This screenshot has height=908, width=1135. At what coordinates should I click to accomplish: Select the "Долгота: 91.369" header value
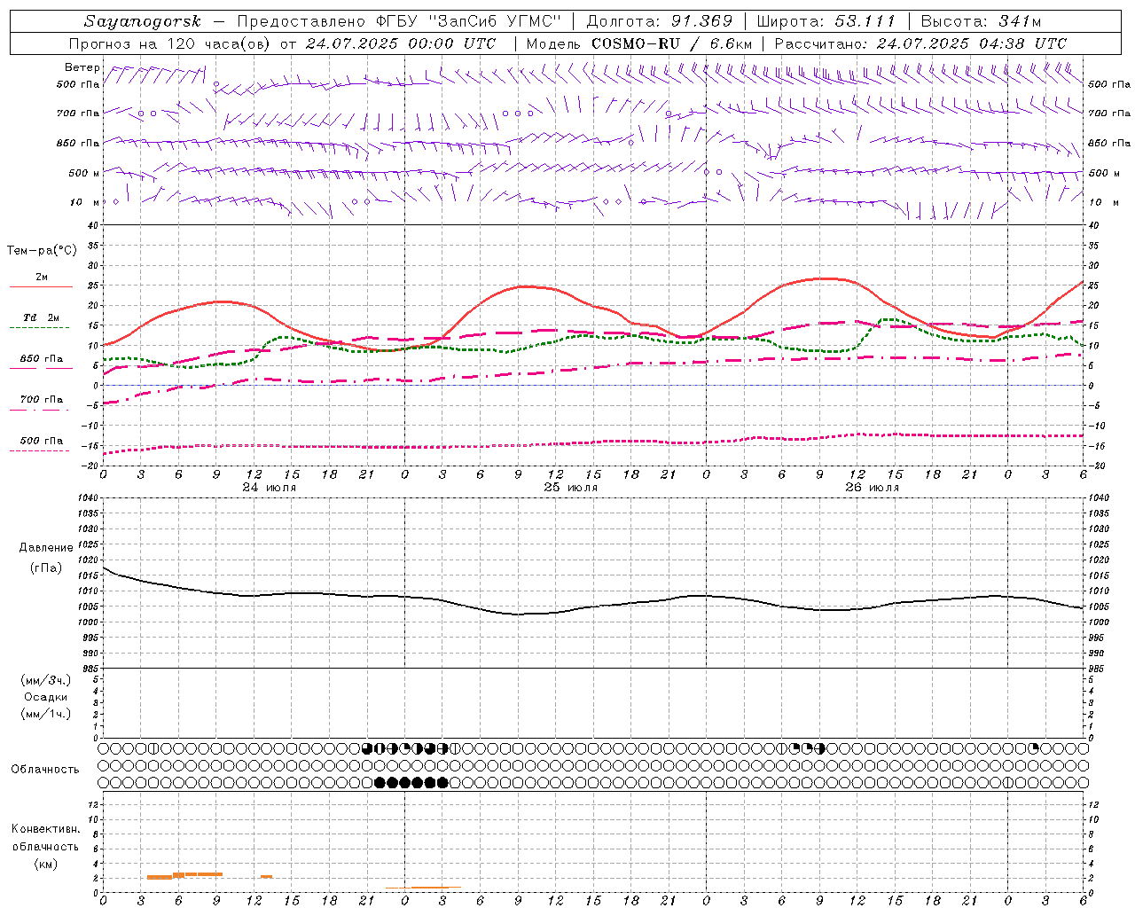tap(660, 21)
